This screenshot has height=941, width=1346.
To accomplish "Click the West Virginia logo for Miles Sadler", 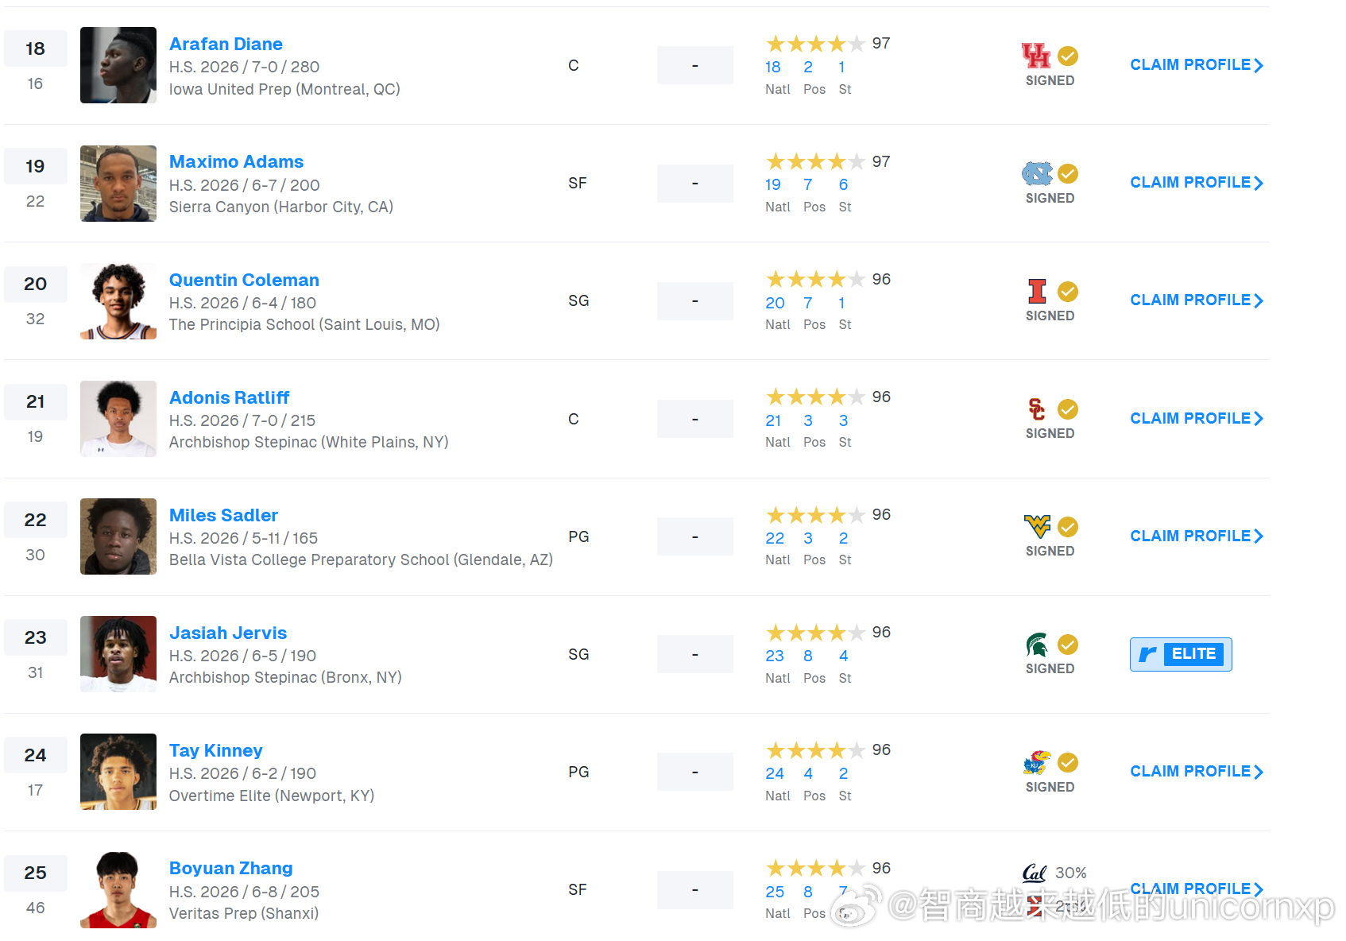I will click(x=1037, y=526).
